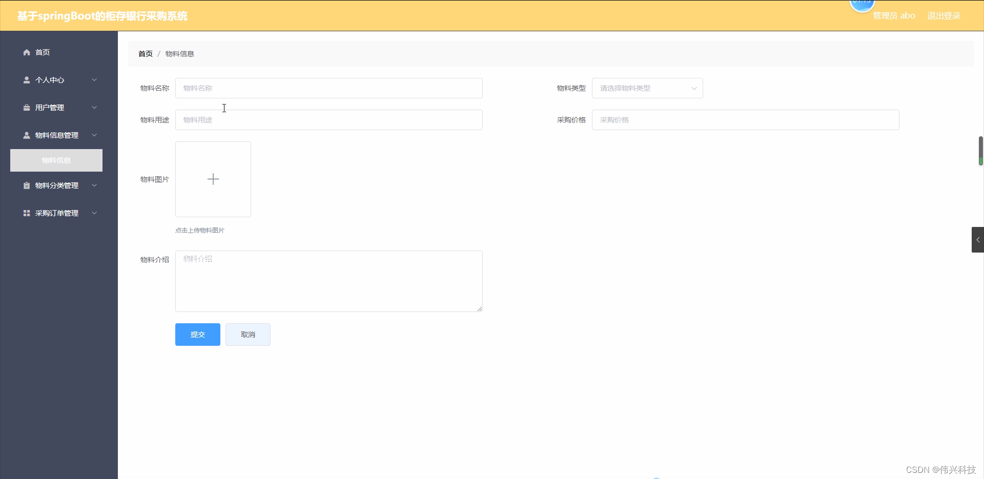Screen dimensions: 984x479
Task: Click the plus icon to upload 物料图片
Action: click(x=213, y=179)
